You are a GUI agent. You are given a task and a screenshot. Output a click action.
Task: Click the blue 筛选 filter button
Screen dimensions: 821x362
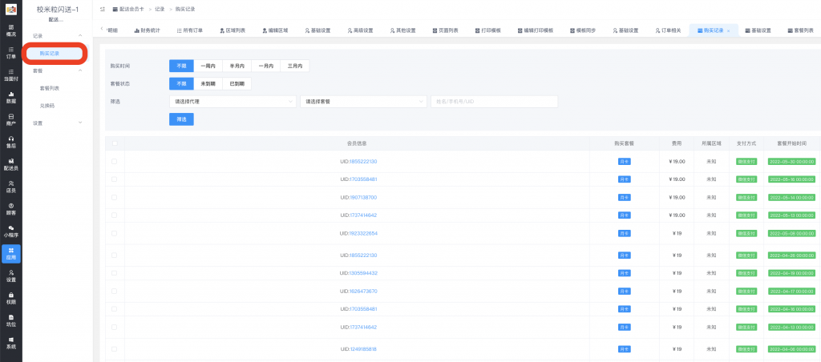tap(180, 119)
